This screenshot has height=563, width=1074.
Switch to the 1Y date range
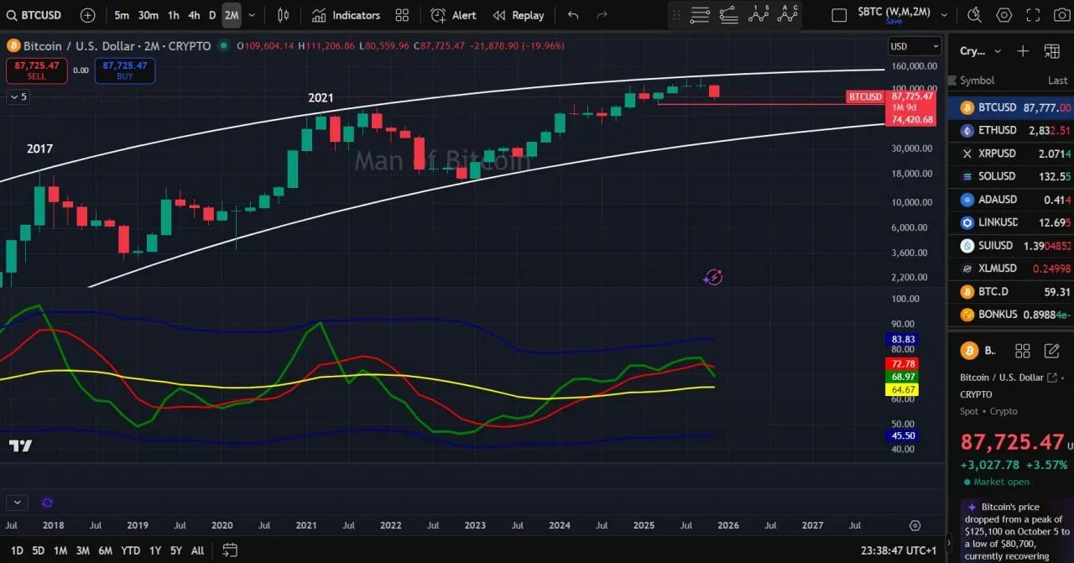click(155, 550)
